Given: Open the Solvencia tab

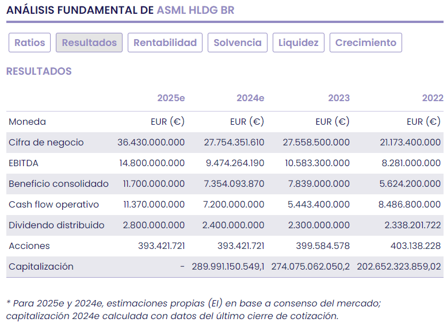Looking at the screenshot, I should click(238, 43).
